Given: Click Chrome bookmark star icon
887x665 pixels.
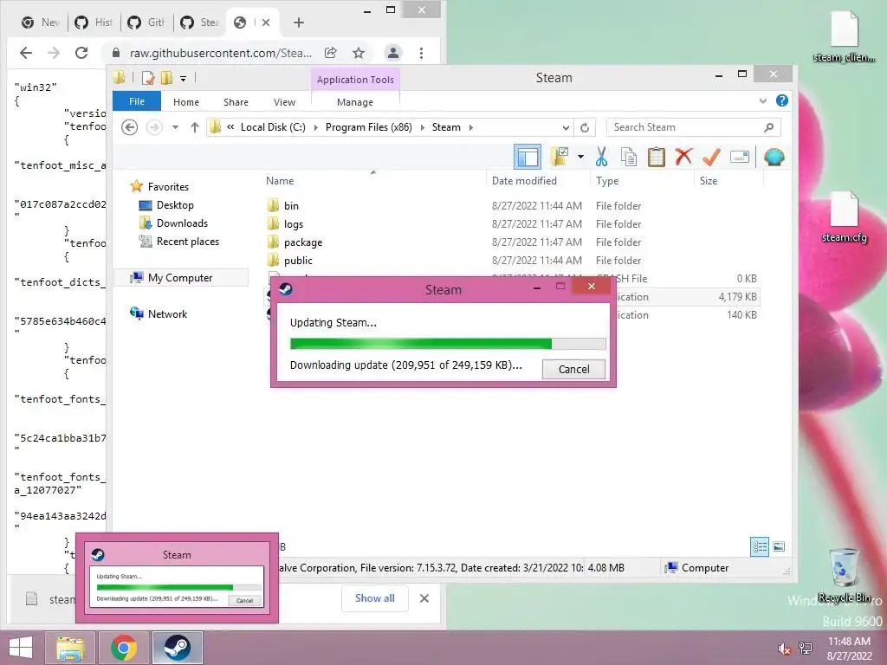Looking at the screenshot, I should coord(358,53).
